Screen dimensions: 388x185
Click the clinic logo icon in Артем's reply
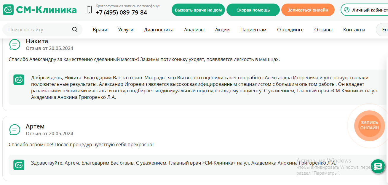(x=19, y=165)
